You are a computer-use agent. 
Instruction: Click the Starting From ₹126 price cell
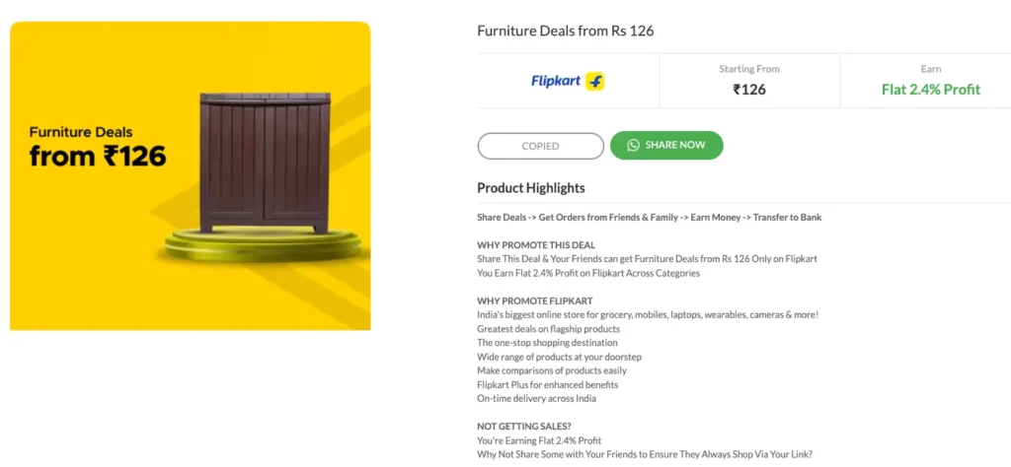coord(749,81)
